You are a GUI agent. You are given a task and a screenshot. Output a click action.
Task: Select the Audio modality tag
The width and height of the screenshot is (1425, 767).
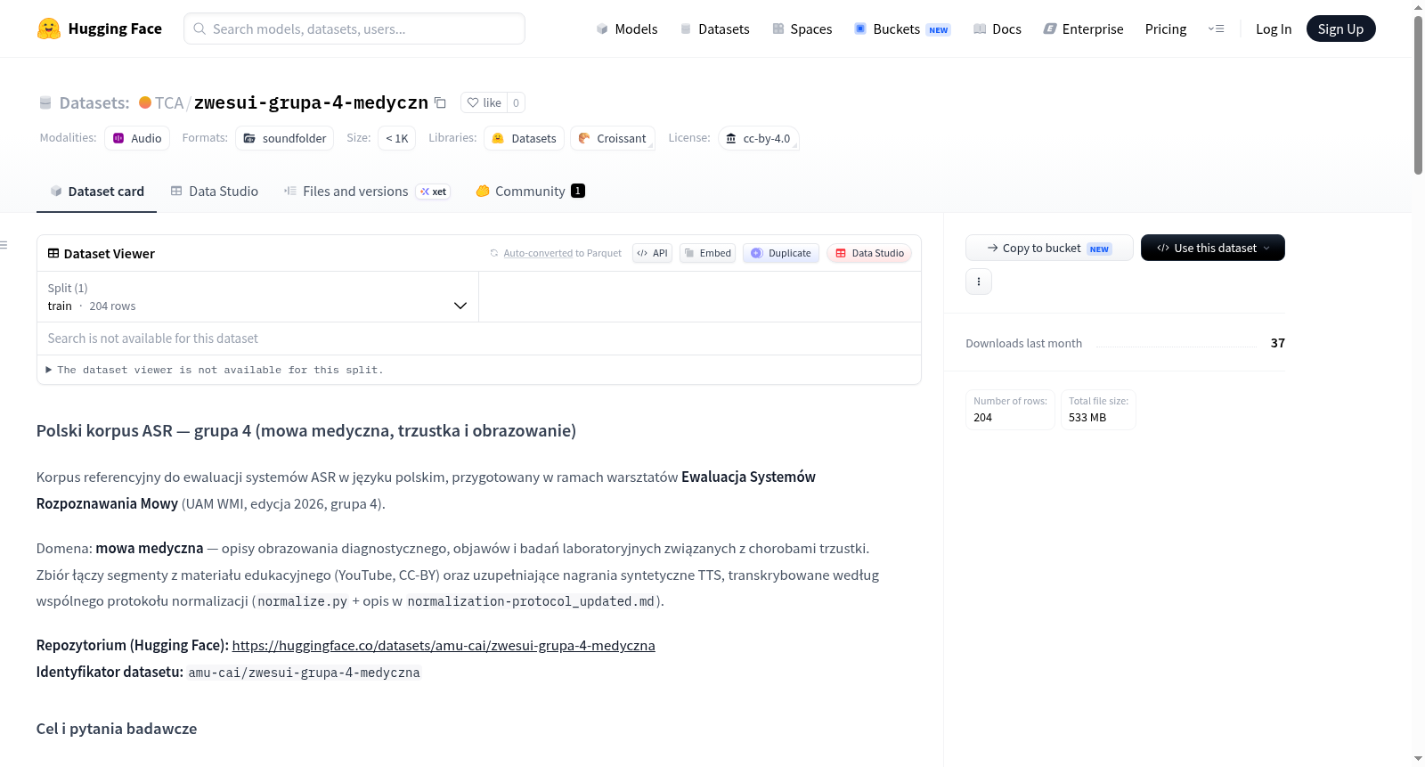tap(137, 138)
